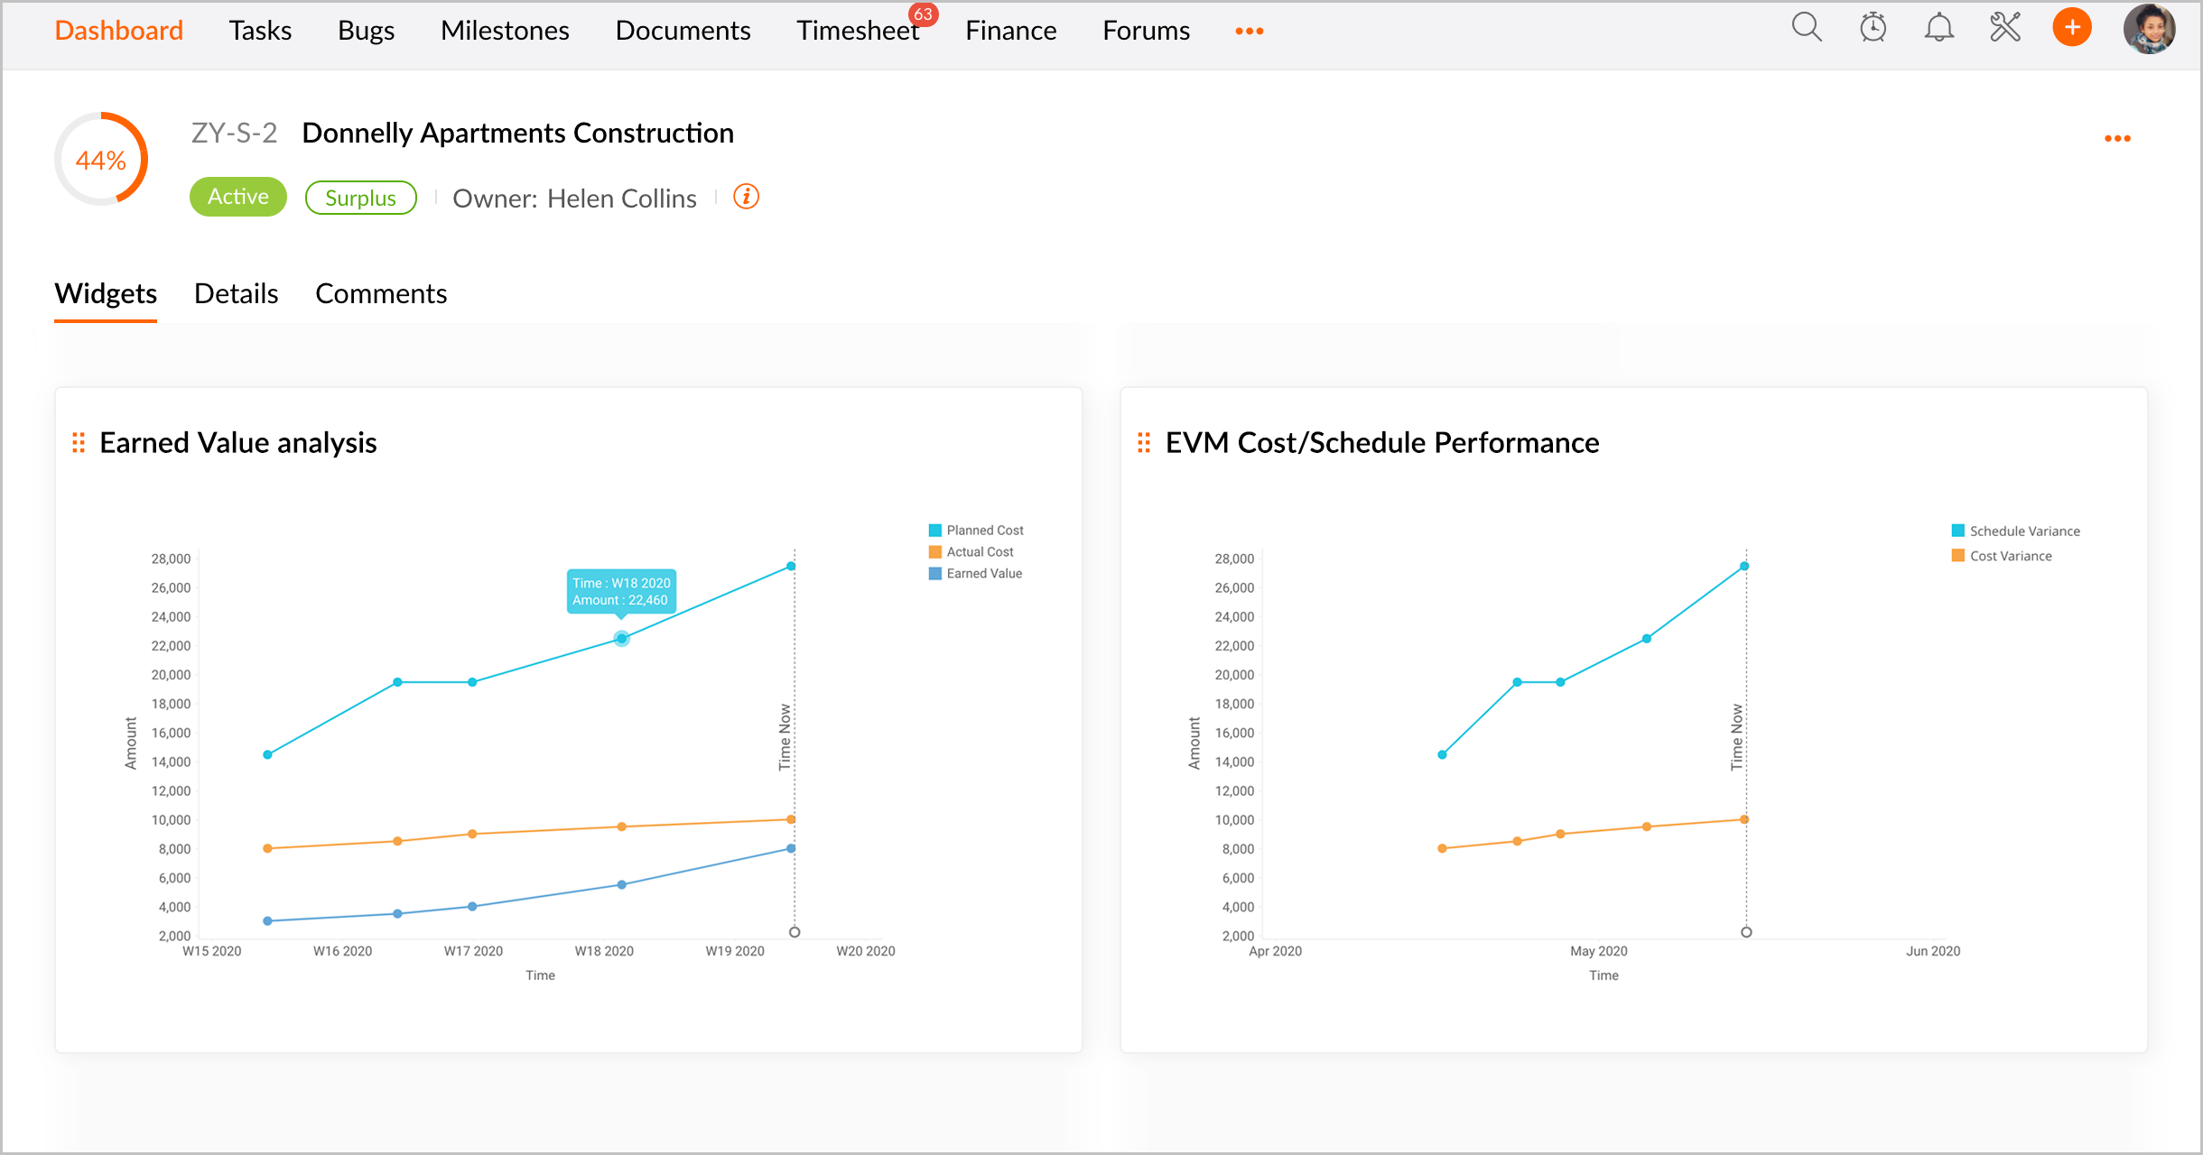Open the Active status dropdown
Viewport: 2203px width, 1155px height.
tap(237, 197)
